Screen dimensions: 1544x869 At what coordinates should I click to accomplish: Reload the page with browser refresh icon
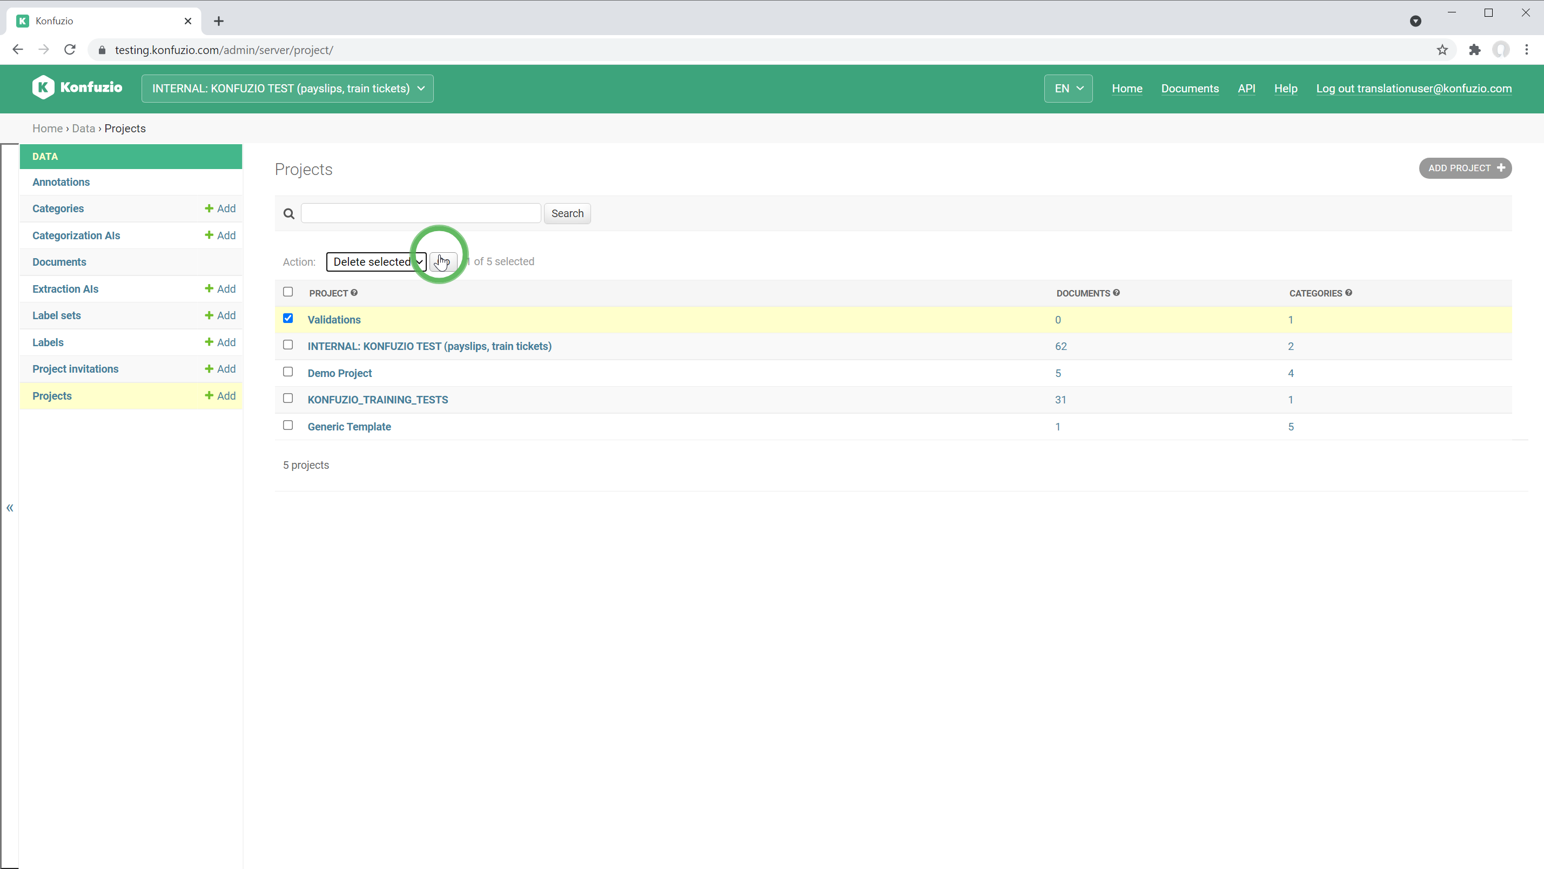pos(70,50)
